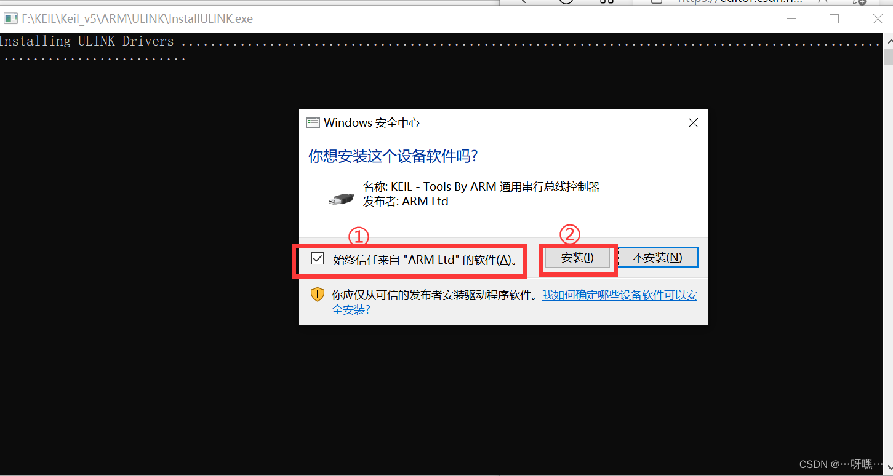Click the InstallULINK.exe console window icon

point(10,18)
